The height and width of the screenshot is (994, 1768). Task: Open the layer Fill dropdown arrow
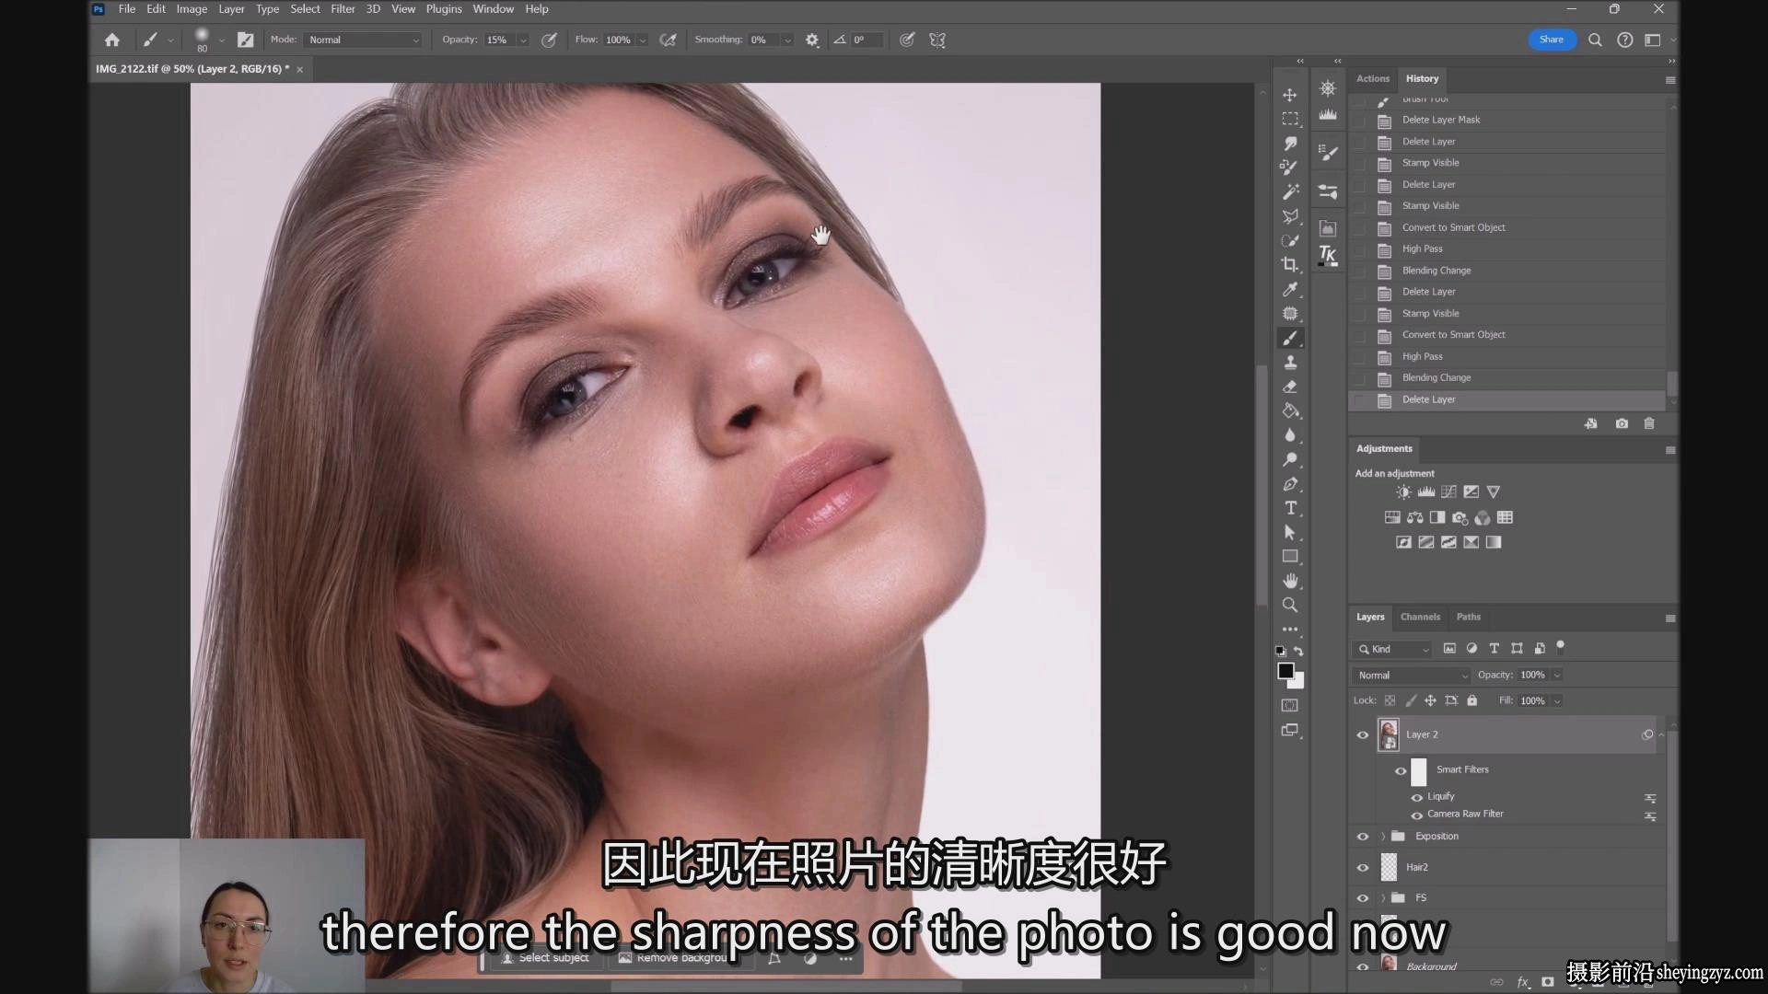click(1557, 701)
